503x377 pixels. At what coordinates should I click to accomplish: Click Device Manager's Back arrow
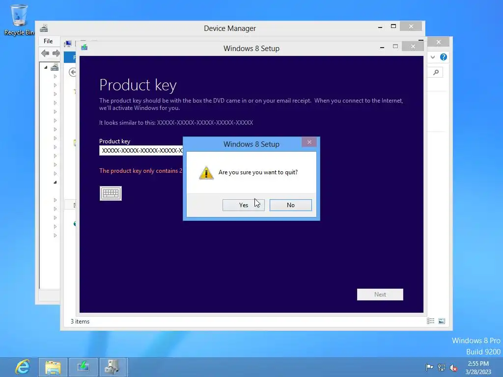point(45,53)
